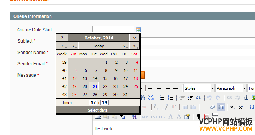The width and height of the screenshot is (255, 135).
Task: Insert a bulleted list
Action: (162, 98)
